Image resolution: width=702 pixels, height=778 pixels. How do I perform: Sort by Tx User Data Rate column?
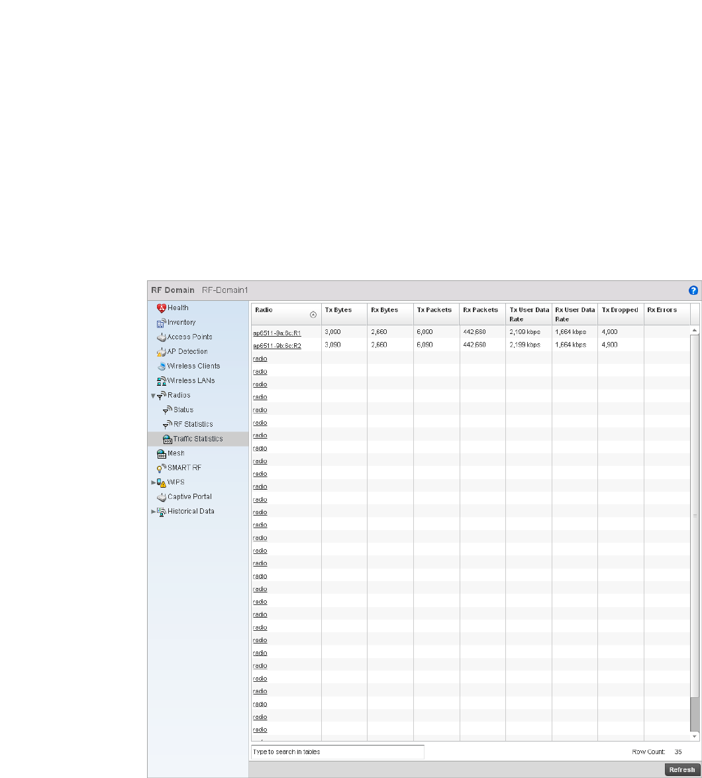point(528,314)
